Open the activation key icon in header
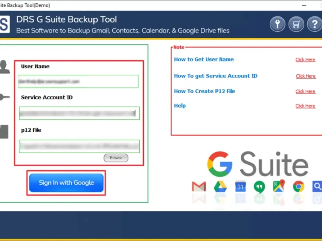This screenshot has width=322, height=241. coord(277,24)
